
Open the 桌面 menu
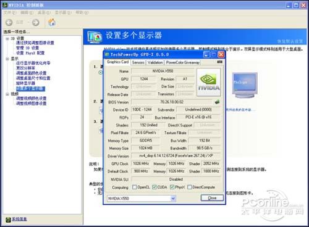pyautogui.click(x=44, y=13)
